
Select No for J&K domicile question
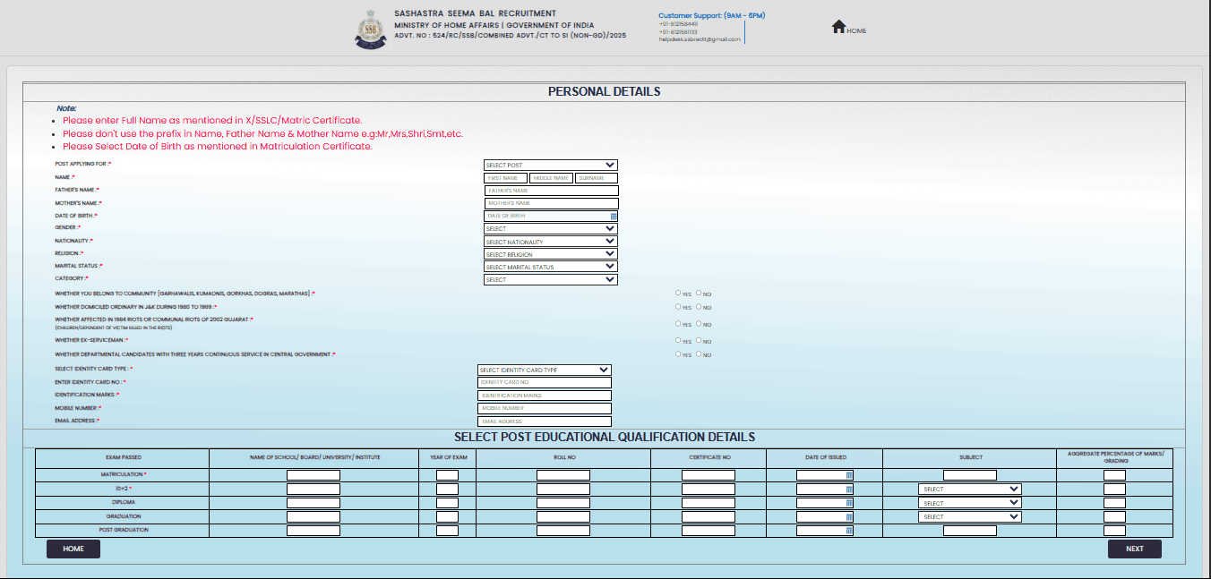[699, 307]
